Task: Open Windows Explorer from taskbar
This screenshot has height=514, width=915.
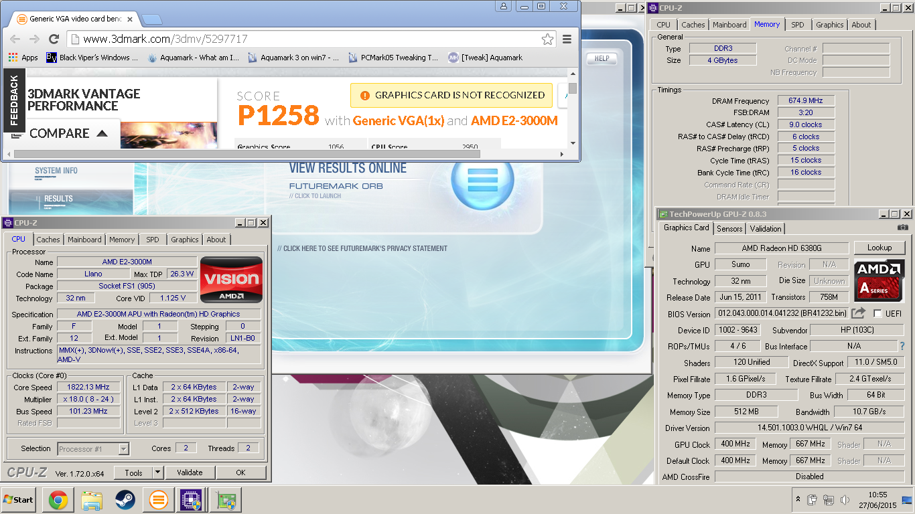Action: click(91, 500)
